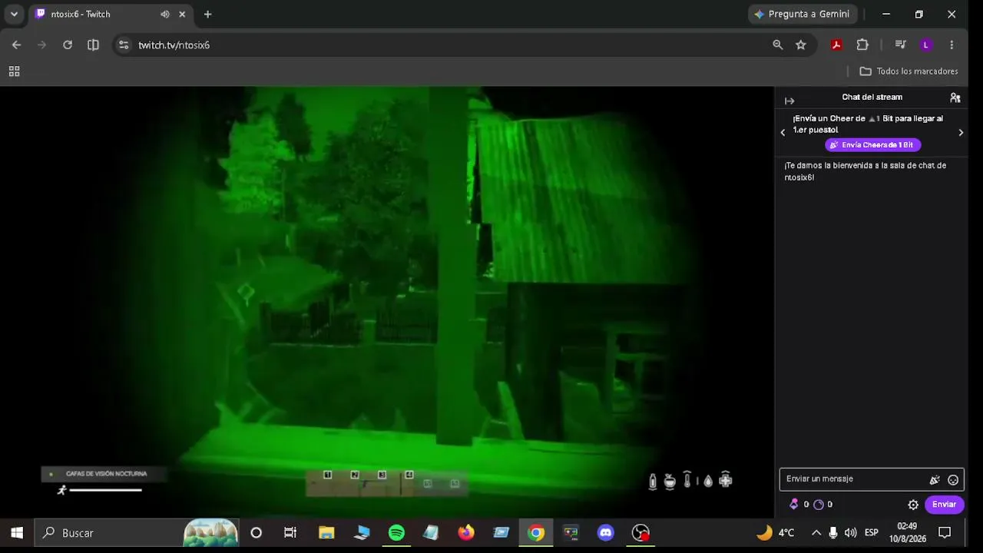Reload the Twitch page
This screenshot has width=983, height=553.
click(68, 45)
